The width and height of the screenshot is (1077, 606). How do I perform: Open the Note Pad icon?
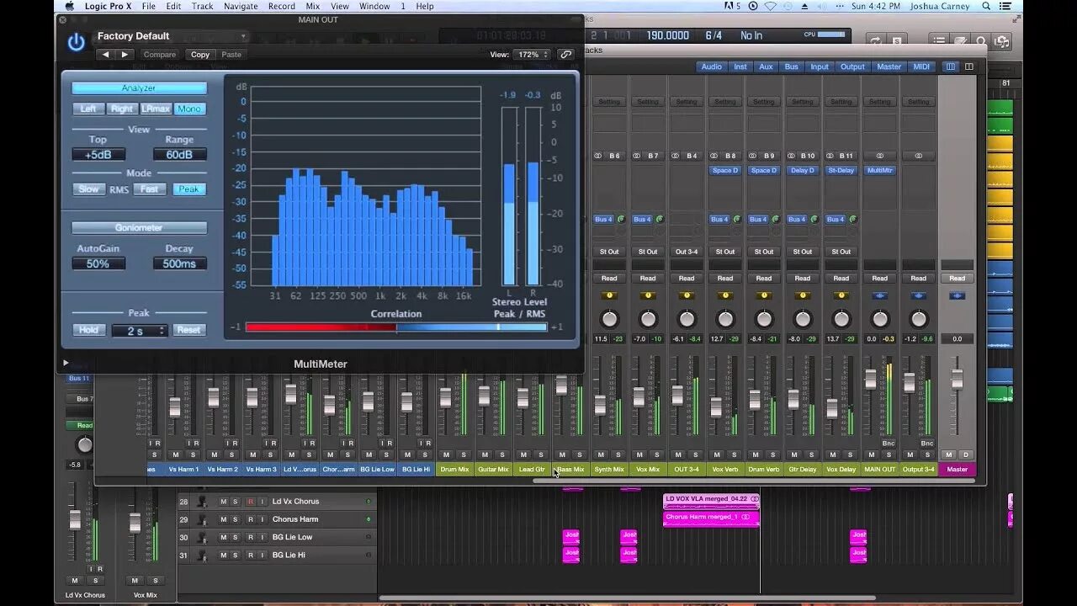[960, 40]
